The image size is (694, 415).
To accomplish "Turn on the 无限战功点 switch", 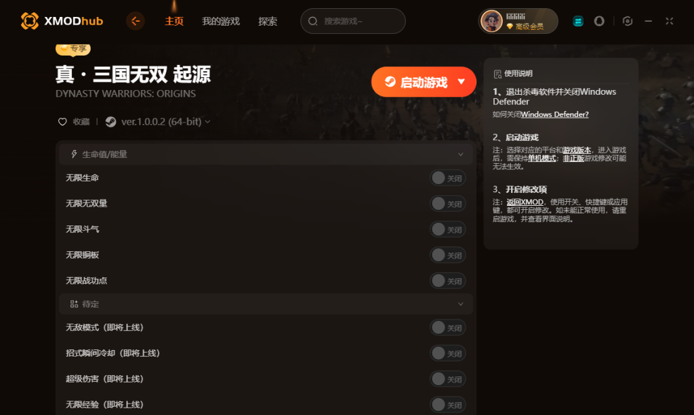I will 447,281.
